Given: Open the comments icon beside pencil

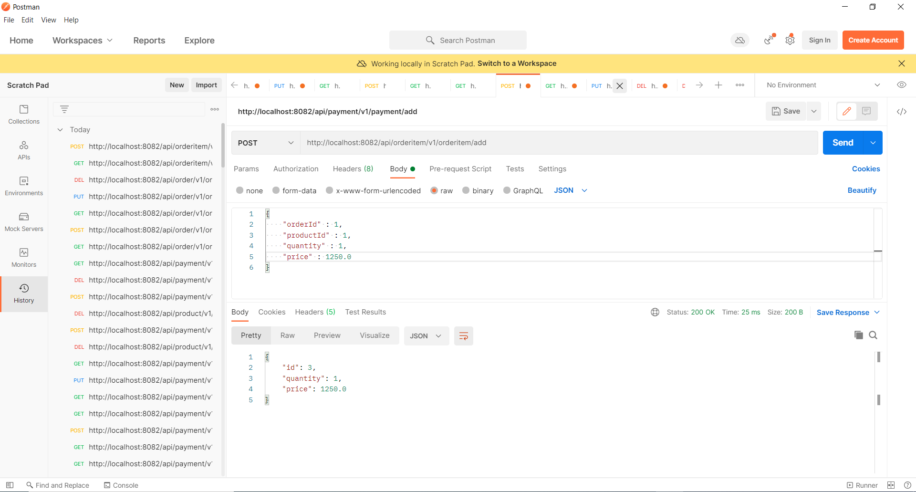Looking at the screenshot, I should 866,111.
